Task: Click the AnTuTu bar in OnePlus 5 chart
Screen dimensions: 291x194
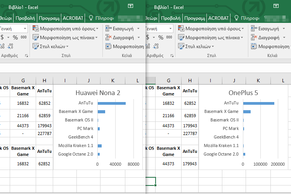Action: coord(259,103)
